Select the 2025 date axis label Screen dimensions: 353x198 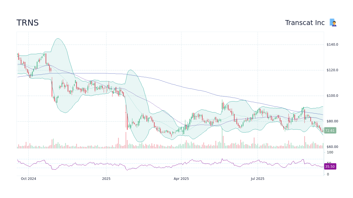pos(106,179)
